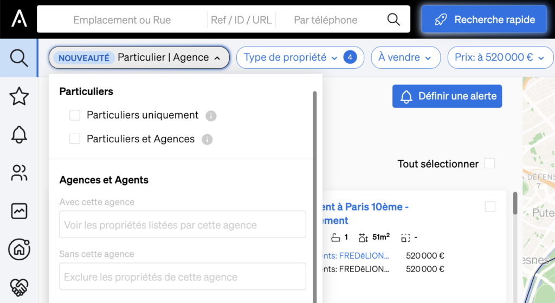The image size is (555, 303).
Task: Click the NOUVEAUTÉ badge
Action: point(84,58)
